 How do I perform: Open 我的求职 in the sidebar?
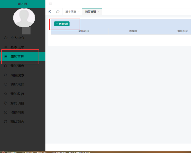[17, 85]
